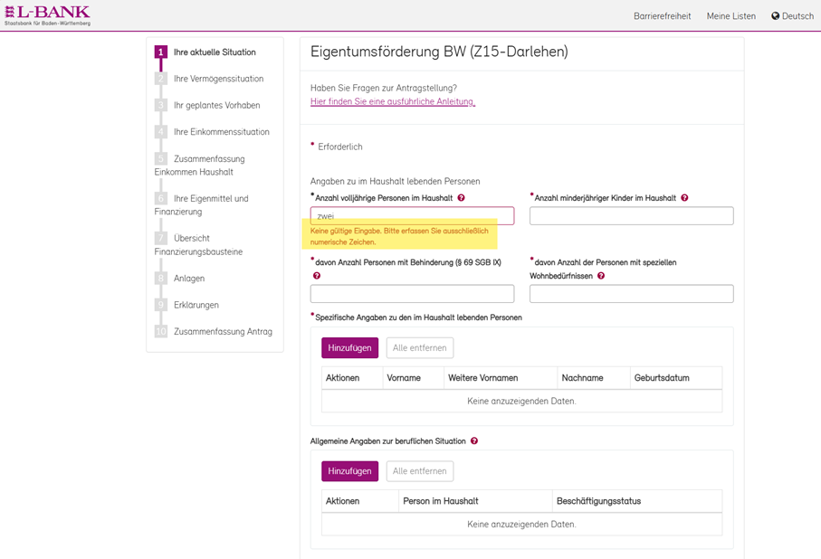Click help icon for speziellen Wohnbedürfnissen

coord(601,276)
